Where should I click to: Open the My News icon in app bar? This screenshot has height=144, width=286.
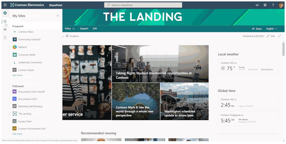click(5, 29)
